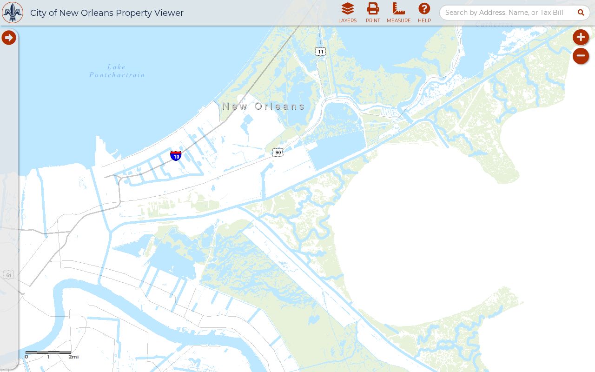
Task: Click the New Orleans fleur-de-lis logo
Action: click(x=13, y=13)
